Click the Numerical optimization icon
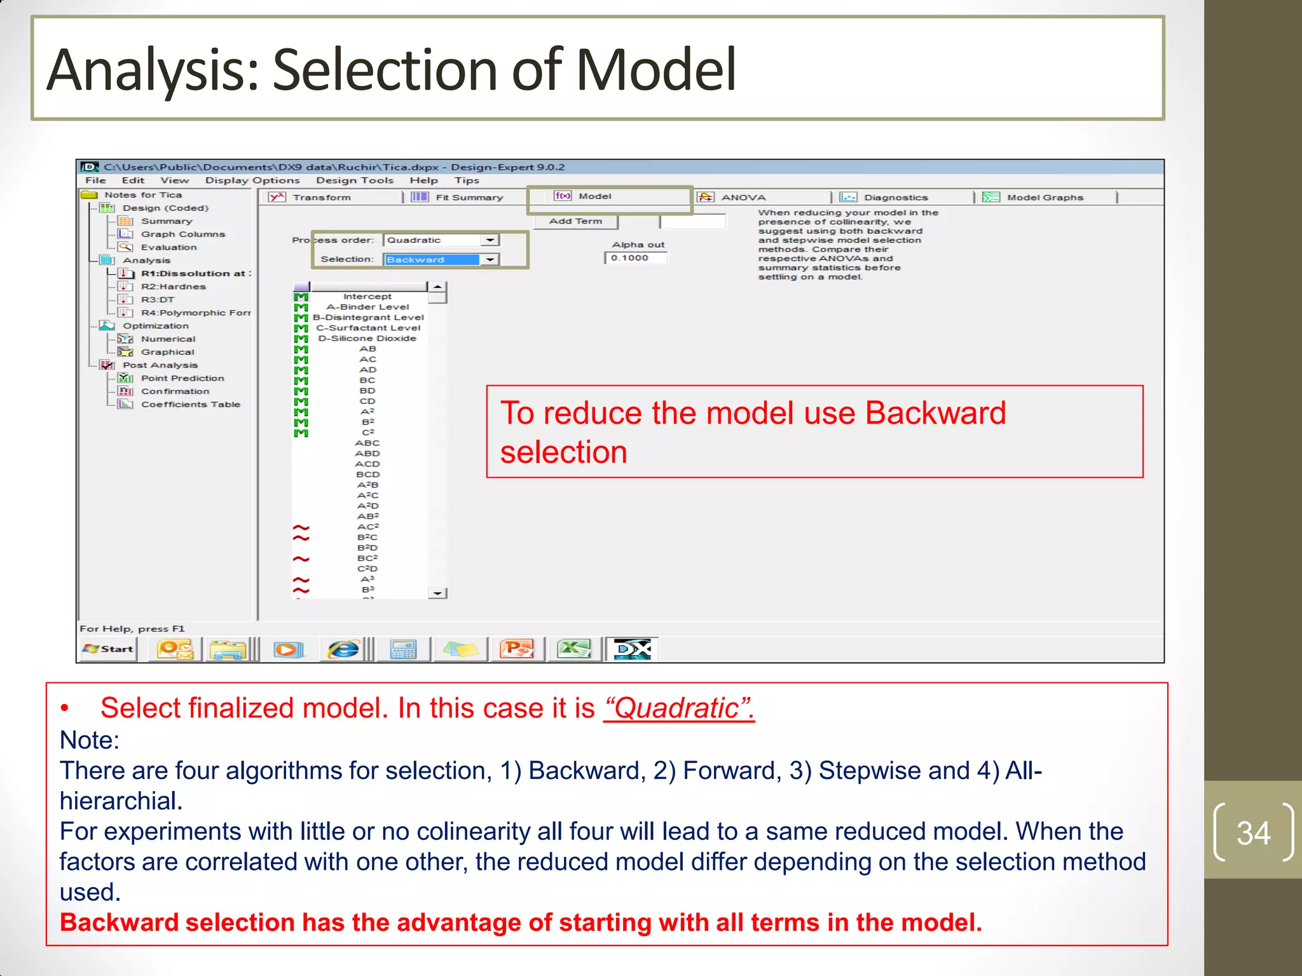The image size is (1302, 976). [125, 339]
